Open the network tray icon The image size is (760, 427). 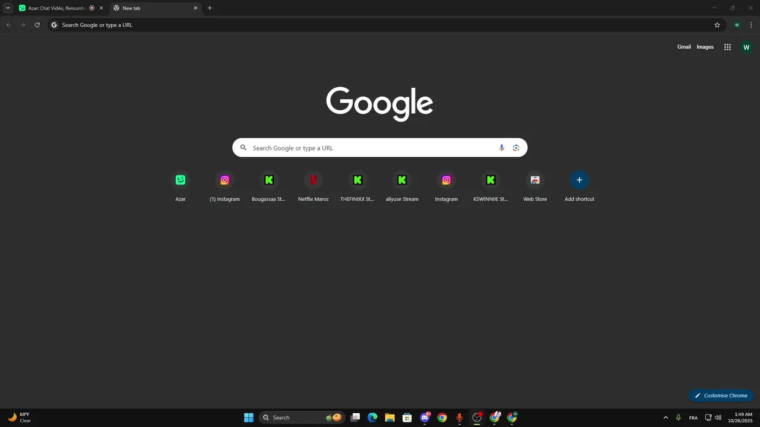pos(708,418)
